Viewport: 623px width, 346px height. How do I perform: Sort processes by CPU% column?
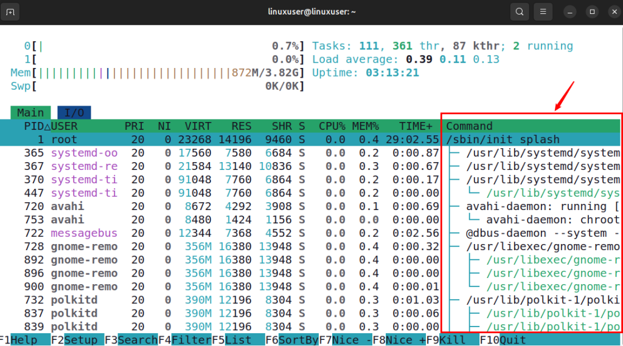coord(332,126)
